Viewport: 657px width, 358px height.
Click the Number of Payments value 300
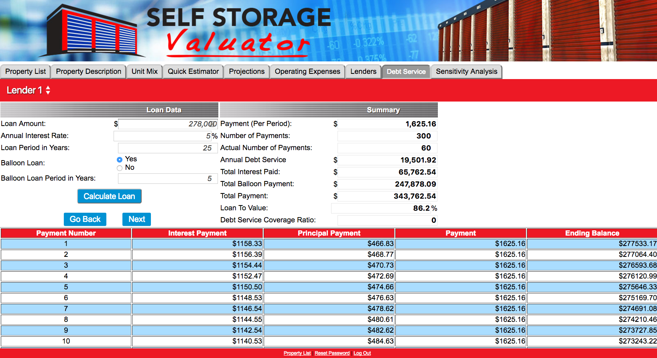pyautogui.click(x=387, y=136)
